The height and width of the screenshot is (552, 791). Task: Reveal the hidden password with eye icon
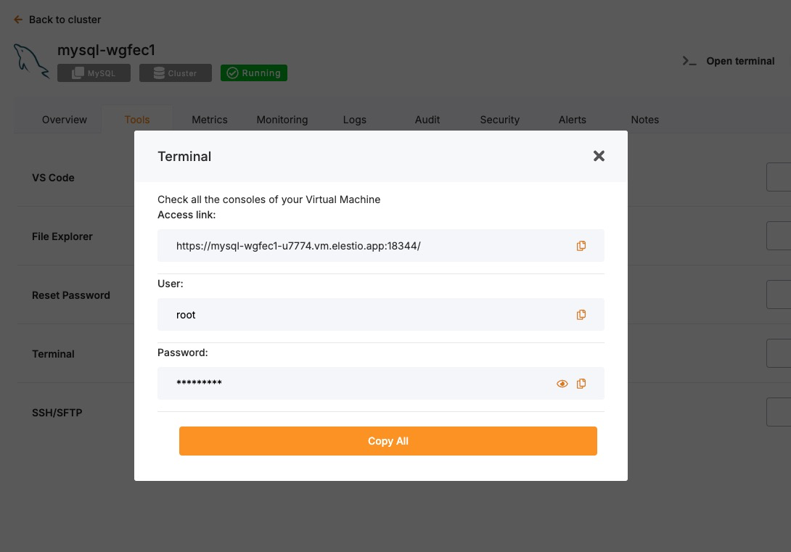coord(562,384)
